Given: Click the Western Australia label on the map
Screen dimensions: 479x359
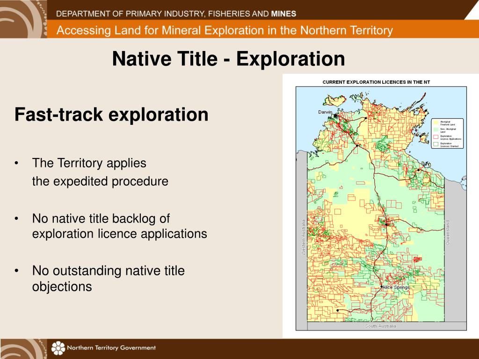Looking at the screenshot, I should [x=303, y=237].
